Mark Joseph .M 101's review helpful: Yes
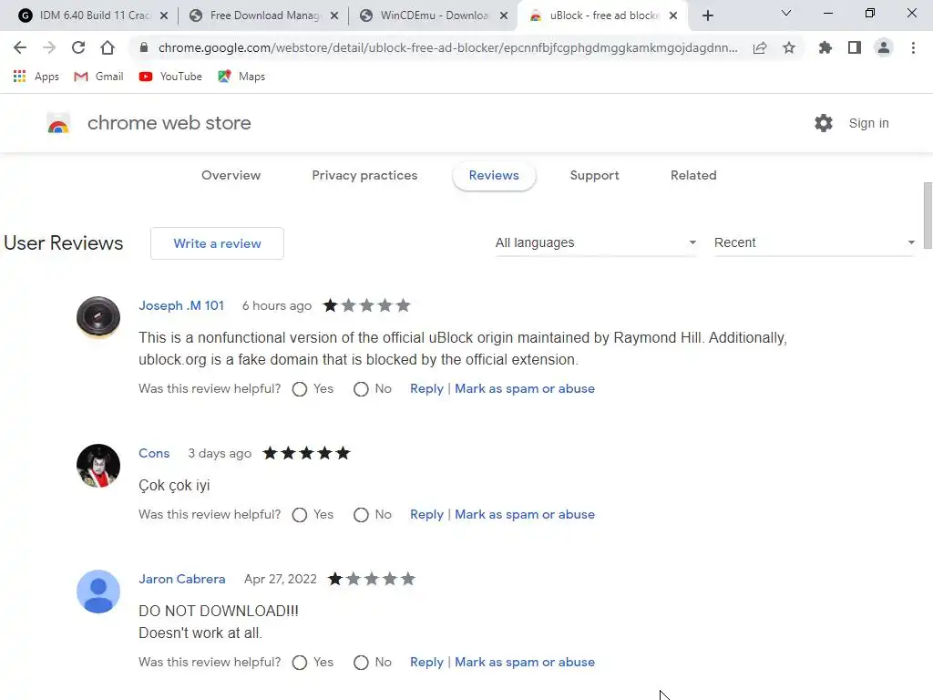Image resolution: width=933 pixels, height=700 pixels. [x=300, y=389]
